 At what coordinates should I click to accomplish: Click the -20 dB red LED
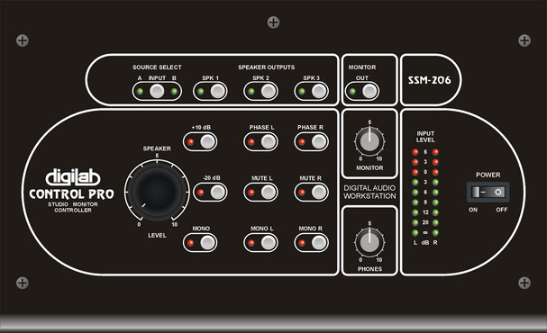201,193
